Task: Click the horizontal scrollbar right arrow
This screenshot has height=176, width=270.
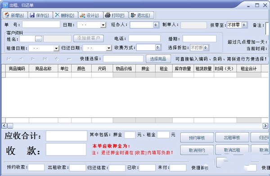Action: 265,126
